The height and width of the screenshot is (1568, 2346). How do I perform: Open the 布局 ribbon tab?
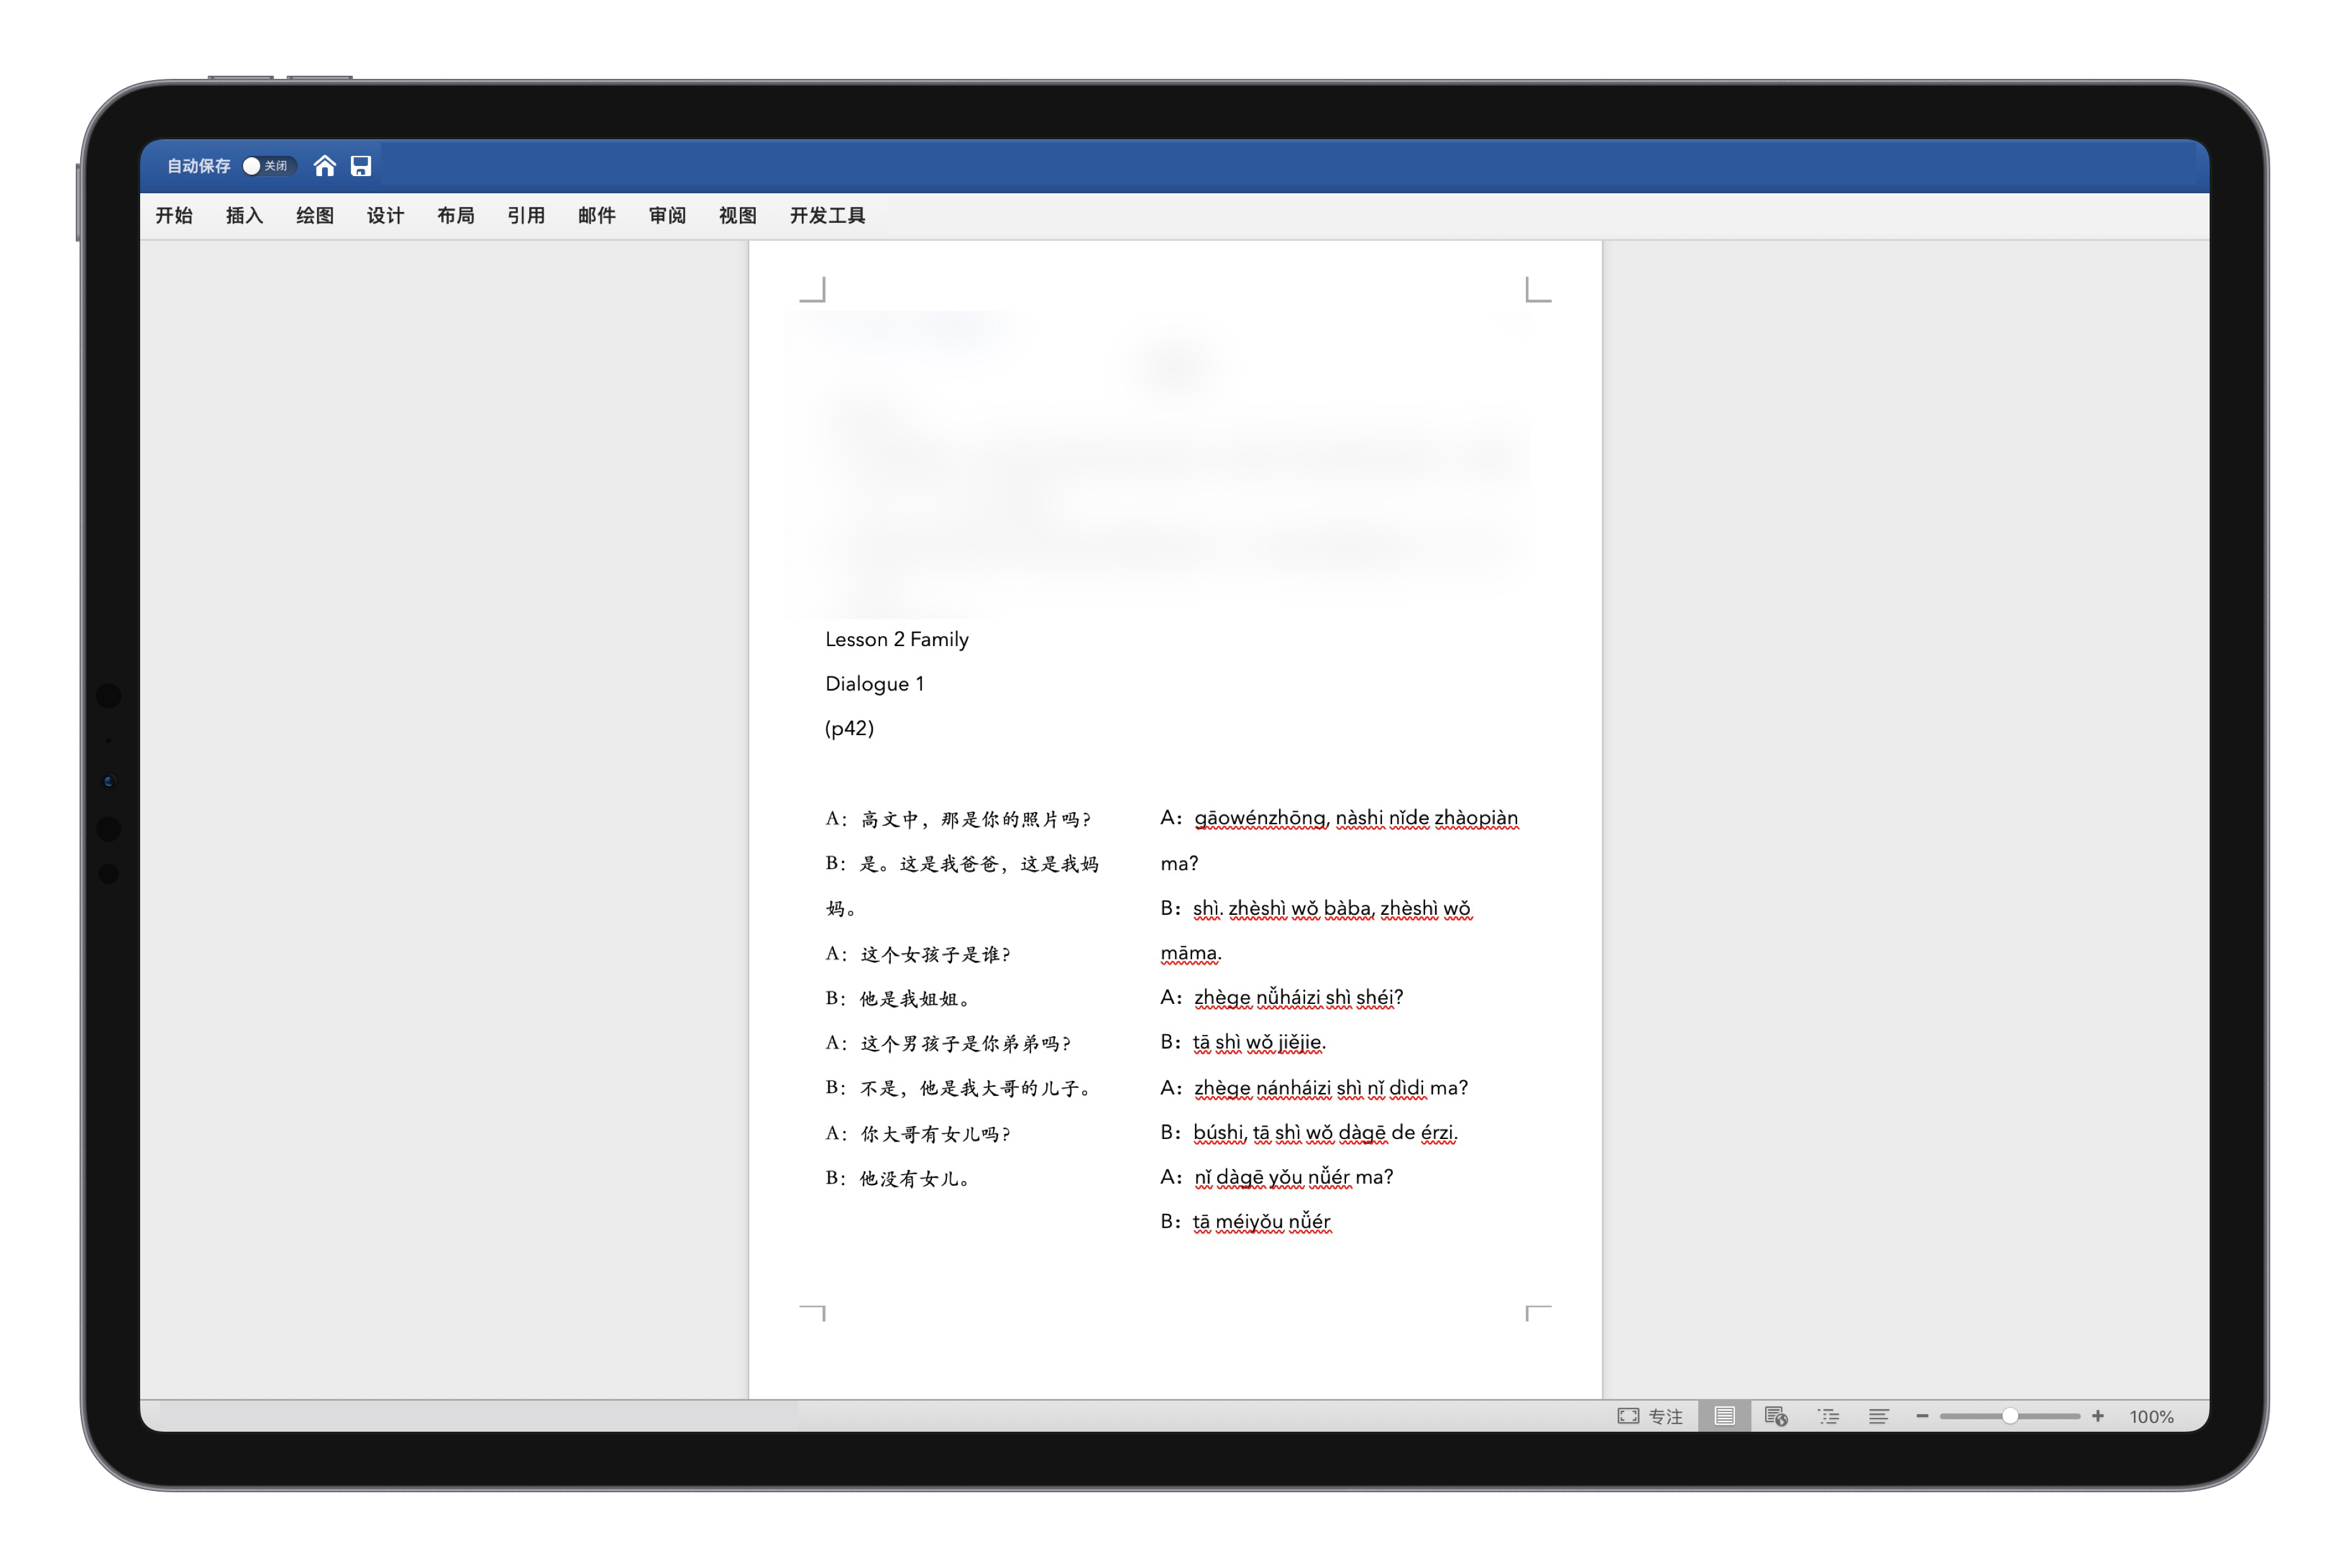[455, 216]
